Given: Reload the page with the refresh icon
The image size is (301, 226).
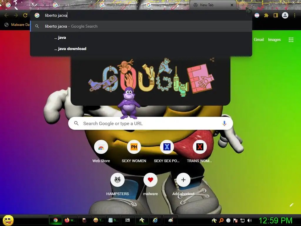Looking at the screenshot, I should pyautogui.click(x=25, y=15).
